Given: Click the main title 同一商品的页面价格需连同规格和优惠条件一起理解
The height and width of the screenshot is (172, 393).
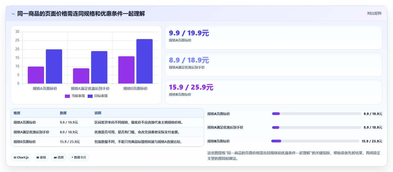Looking at the screenshot, I should pyautogui.click(x=81, y=14).
